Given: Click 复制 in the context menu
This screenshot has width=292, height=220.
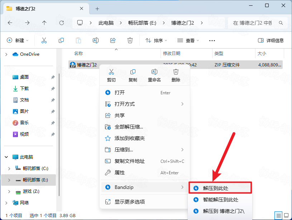Looking at the screenshot, I should click(133, 76).
